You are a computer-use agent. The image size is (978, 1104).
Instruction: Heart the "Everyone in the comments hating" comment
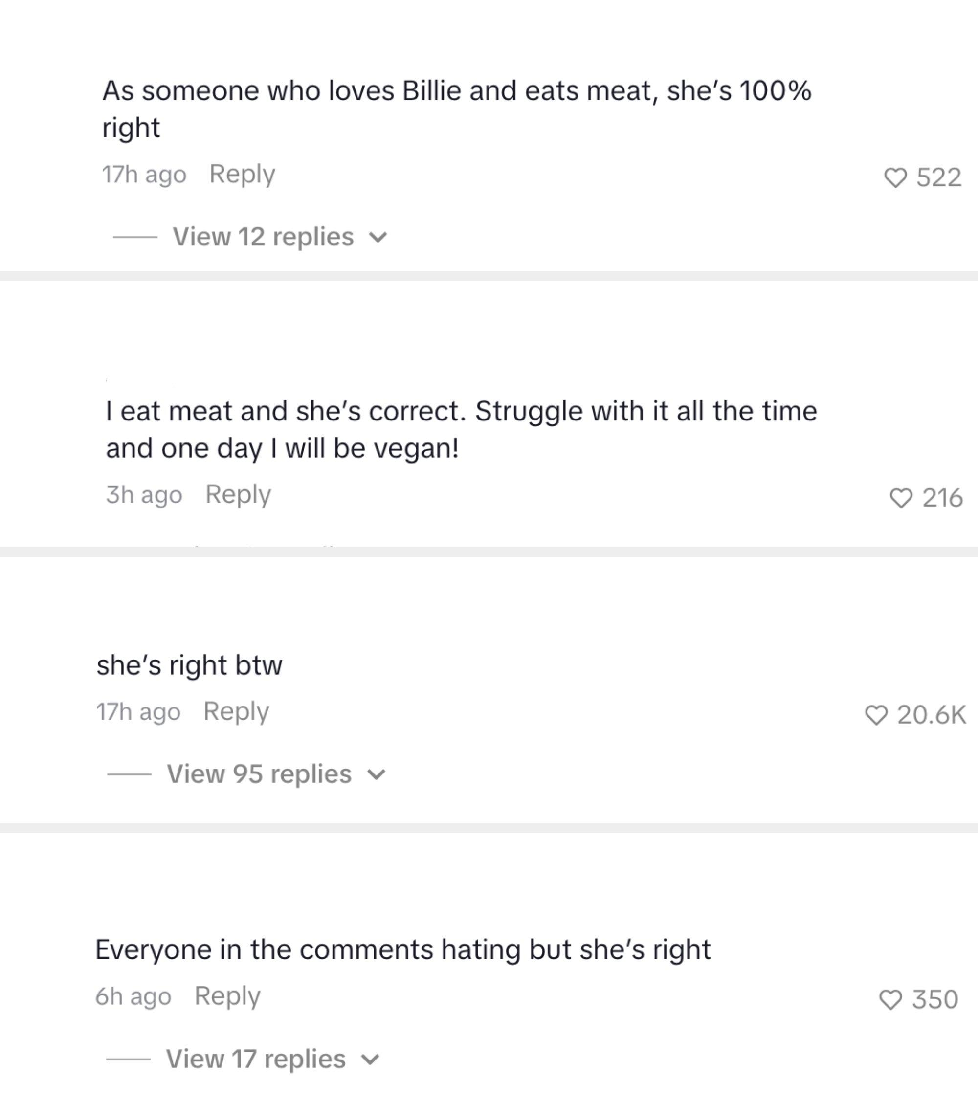(890, 1000)
